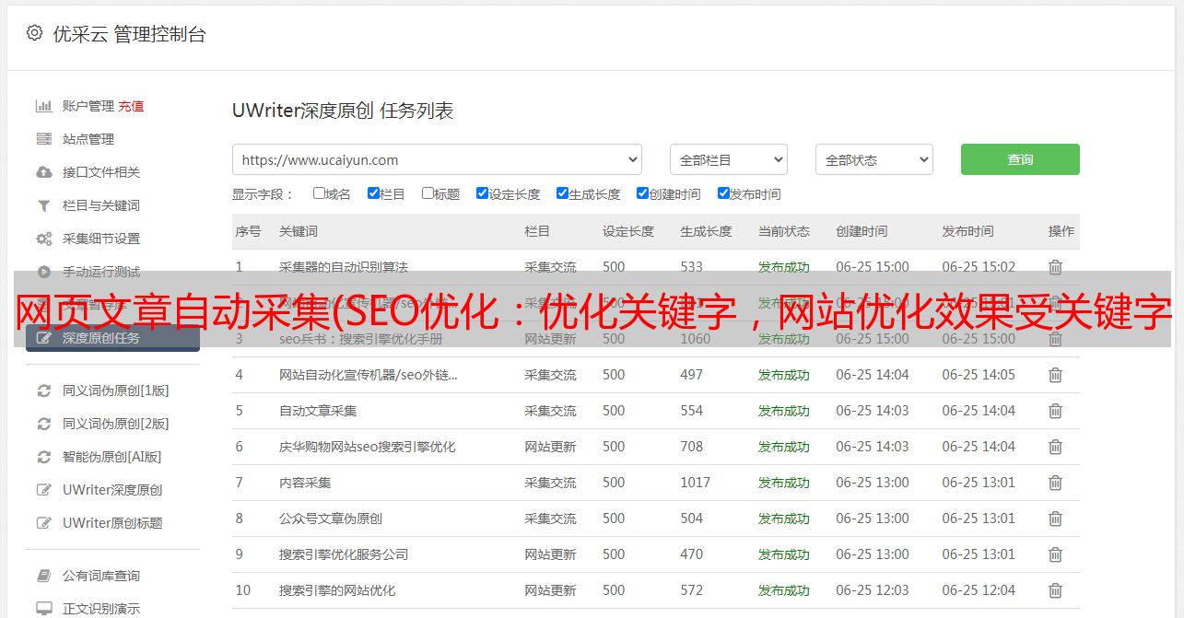1184x618 pixels.
Task: Click the keyword 公众号文章伪原创
Action: (x=331, y=519)
